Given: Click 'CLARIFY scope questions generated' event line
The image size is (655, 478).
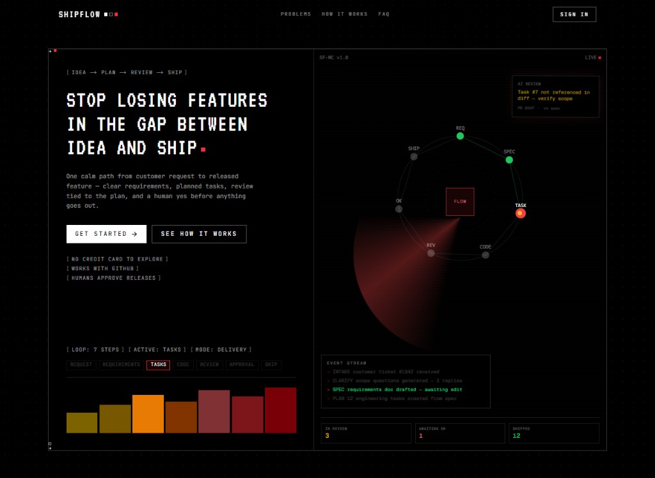Looking at the screenshot, I should coord(394,381).
